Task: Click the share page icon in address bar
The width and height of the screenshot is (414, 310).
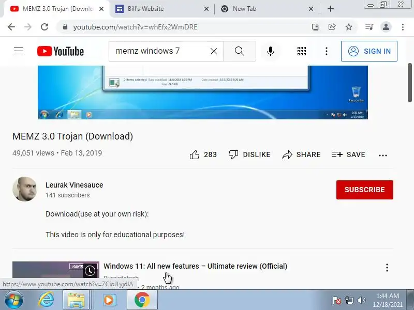Action: tap(332, 27)
